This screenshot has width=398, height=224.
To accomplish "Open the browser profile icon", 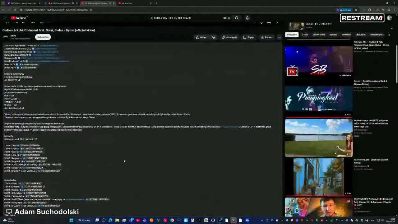I will (389, 10).
